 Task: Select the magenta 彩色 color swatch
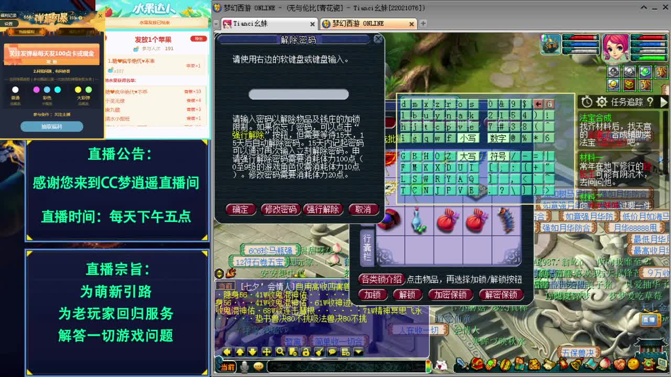tap(36, 90)
